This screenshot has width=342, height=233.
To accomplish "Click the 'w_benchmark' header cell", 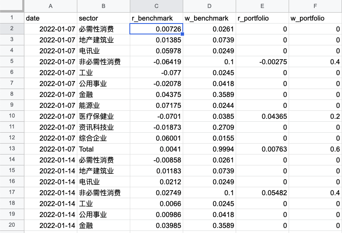I will pos(209,18).
